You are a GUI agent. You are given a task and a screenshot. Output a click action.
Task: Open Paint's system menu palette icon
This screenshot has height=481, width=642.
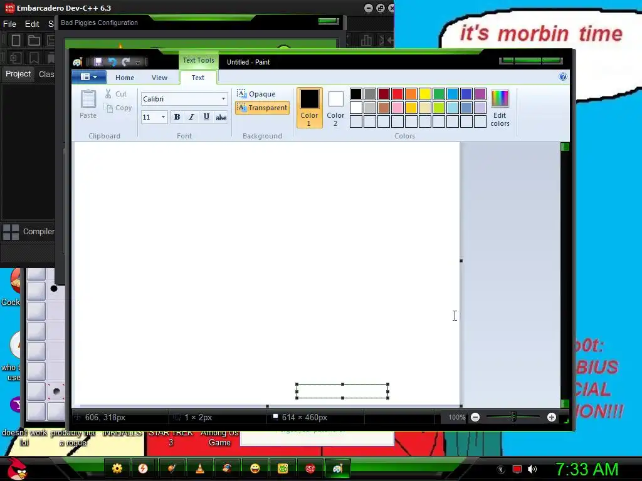point(78,62)
